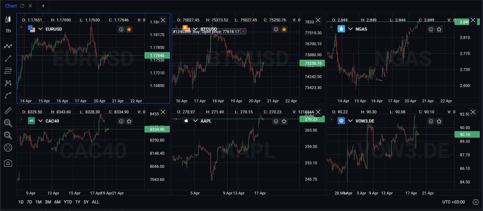Viewport: 483px width, 211px height.
Task: Close the CAC40 chart panel
Action: pyautogui.click(x=163, y=112)
